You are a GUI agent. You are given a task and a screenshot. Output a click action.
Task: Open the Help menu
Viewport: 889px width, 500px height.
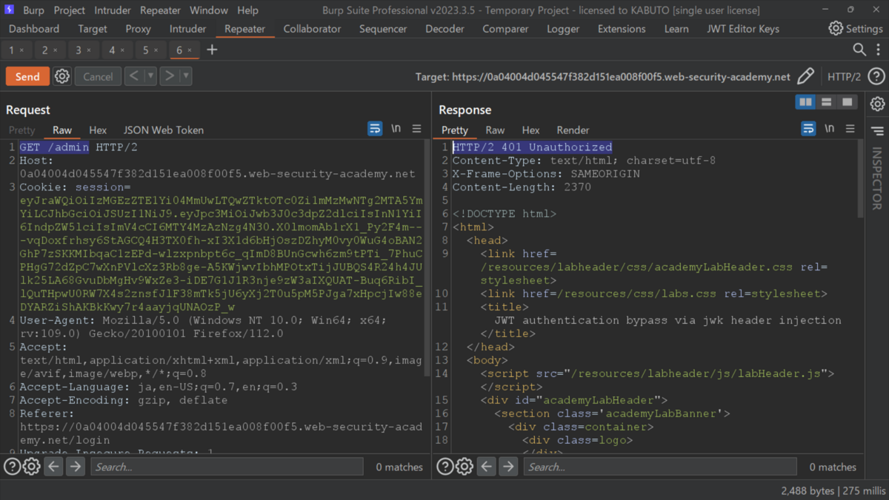(247, 10)
